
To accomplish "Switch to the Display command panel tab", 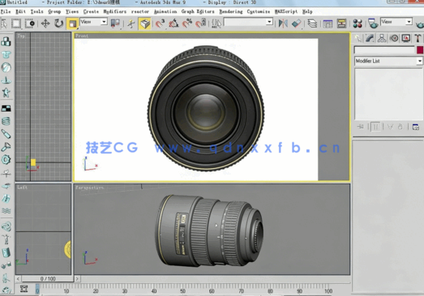I will coord(406,38).
